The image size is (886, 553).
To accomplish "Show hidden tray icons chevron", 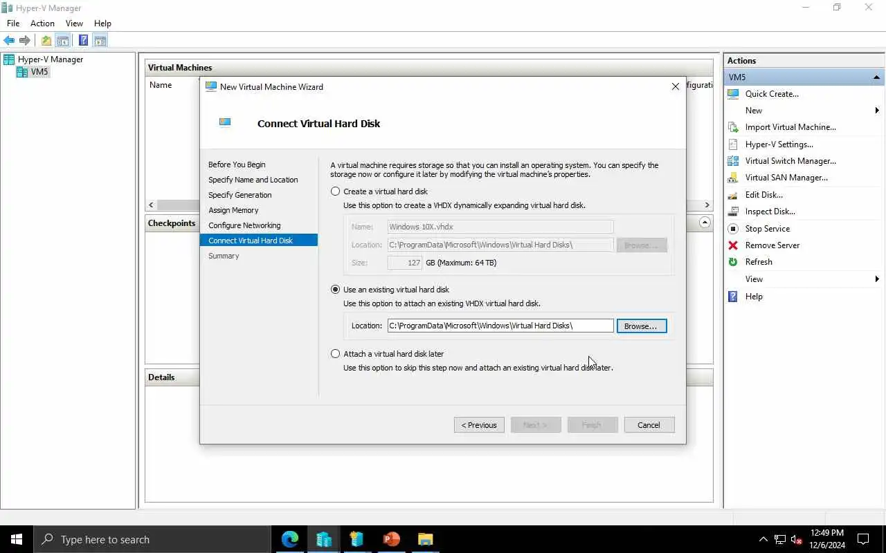I will (x=763, y=540).
